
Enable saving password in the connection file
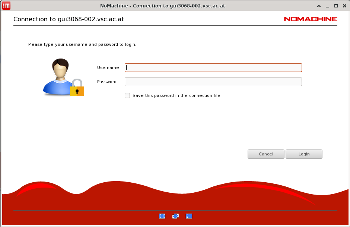pyautogui.click(x=127, y=95)
